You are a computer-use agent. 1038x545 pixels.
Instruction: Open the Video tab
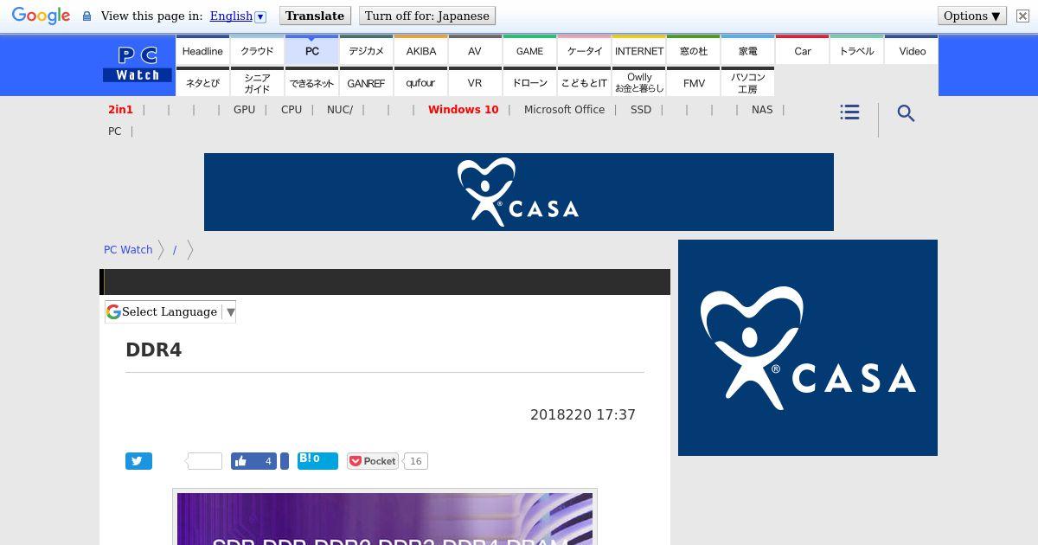pyautogui.click(x=912, y=51)
